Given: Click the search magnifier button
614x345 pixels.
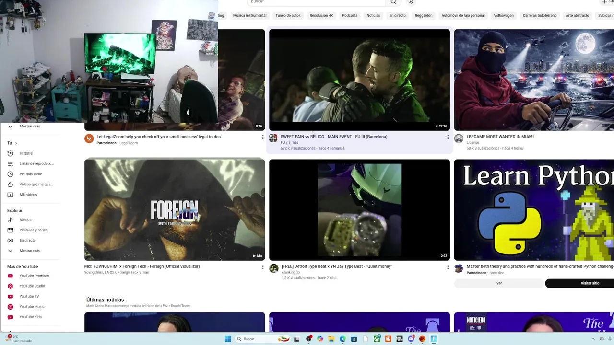Looking at the screenshot, I should coord(393,2).
